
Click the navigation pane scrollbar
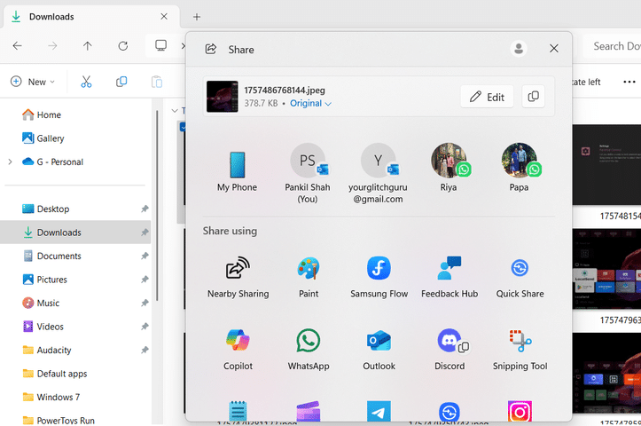[x=158, y=205]
